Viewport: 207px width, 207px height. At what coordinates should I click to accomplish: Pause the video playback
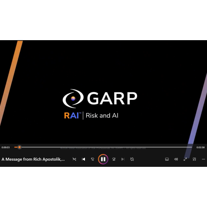click(103, 159)
